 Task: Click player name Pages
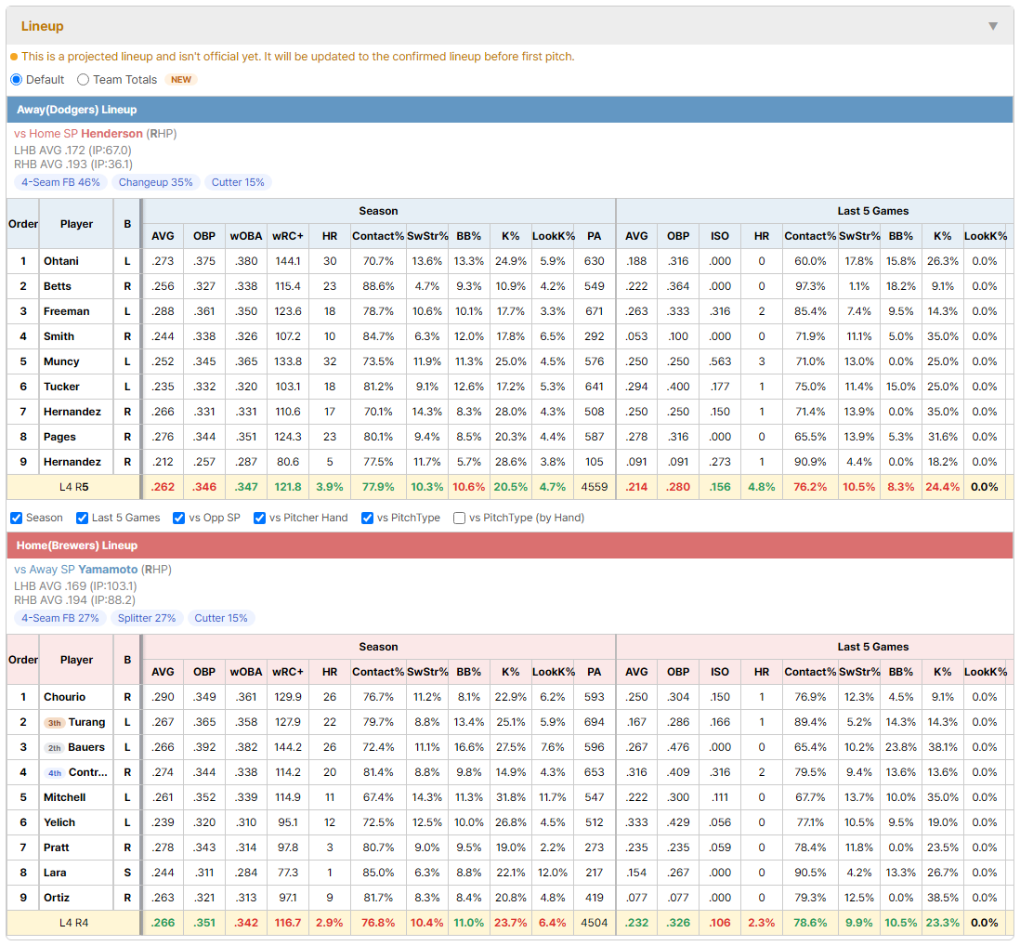click(59, 437)
